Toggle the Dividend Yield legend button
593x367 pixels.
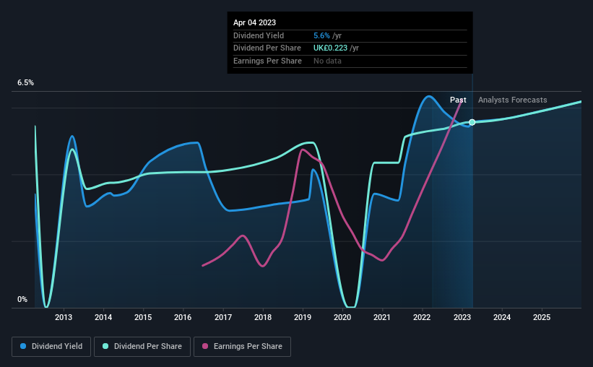tap(51, 347)
